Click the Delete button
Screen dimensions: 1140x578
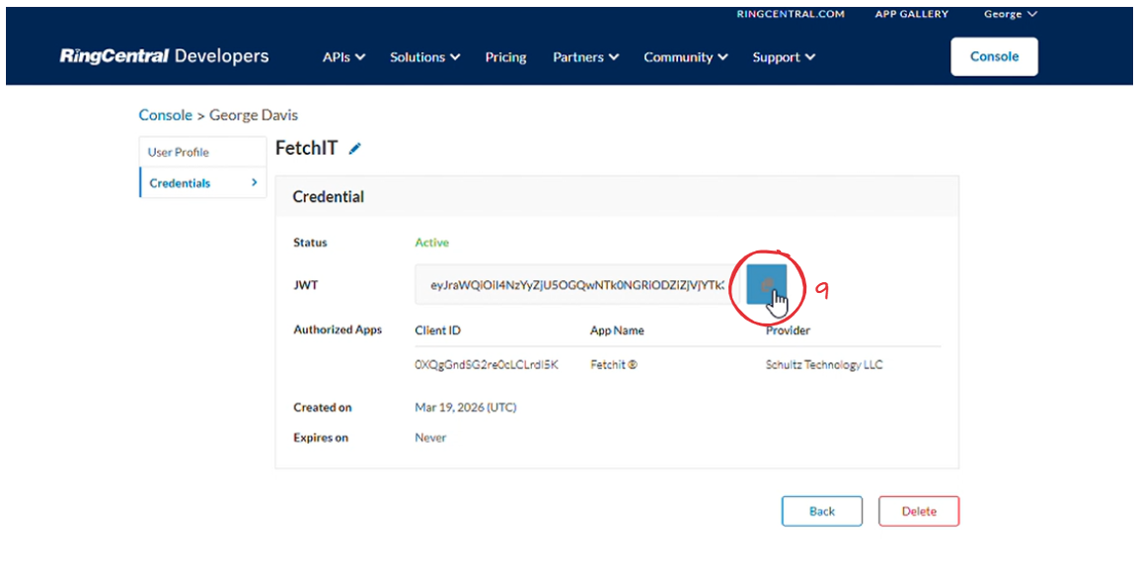tap(919, 511)
